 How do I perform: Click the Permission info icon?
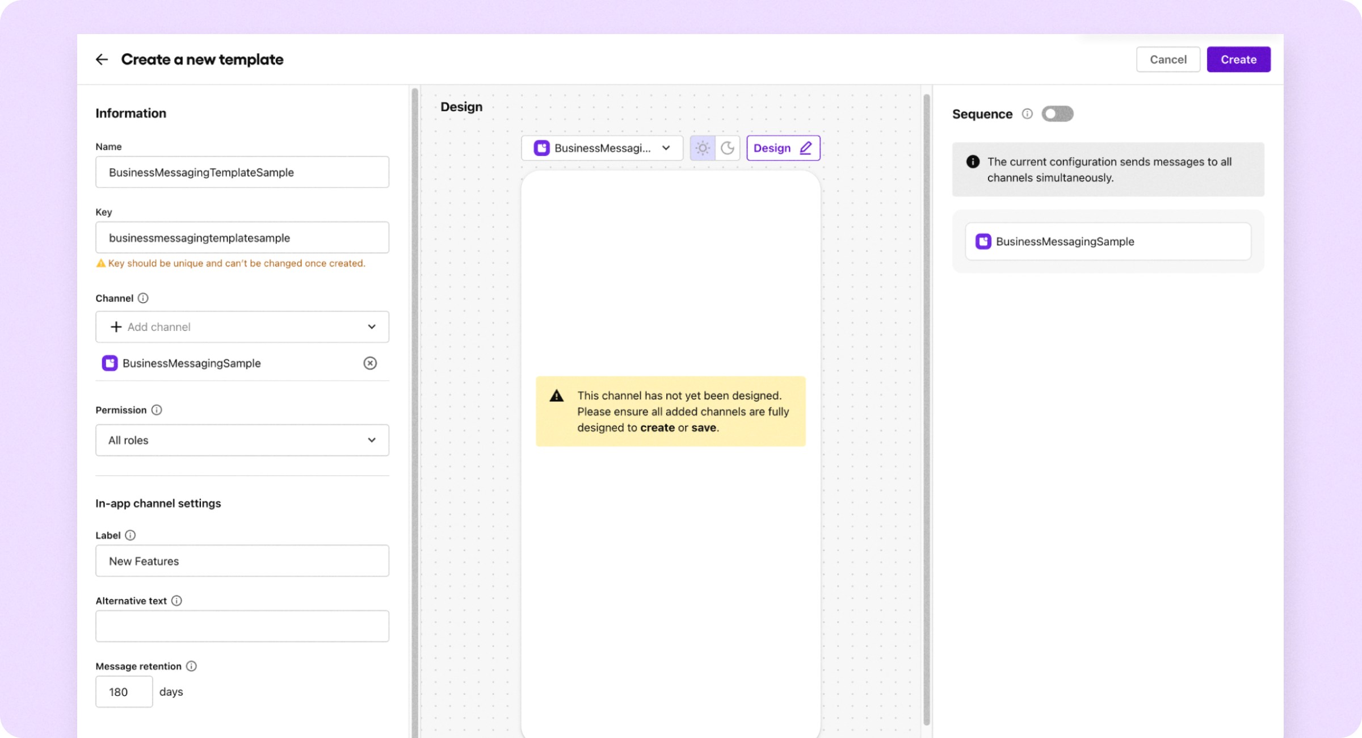pyautogui.click(x=157, y=410)
